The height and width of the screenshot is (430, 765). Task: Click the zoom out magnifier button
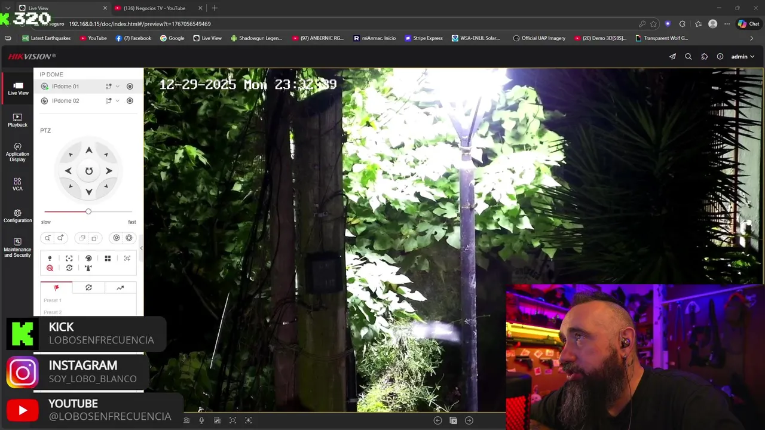pyautogui.click(x=48, y=238)
